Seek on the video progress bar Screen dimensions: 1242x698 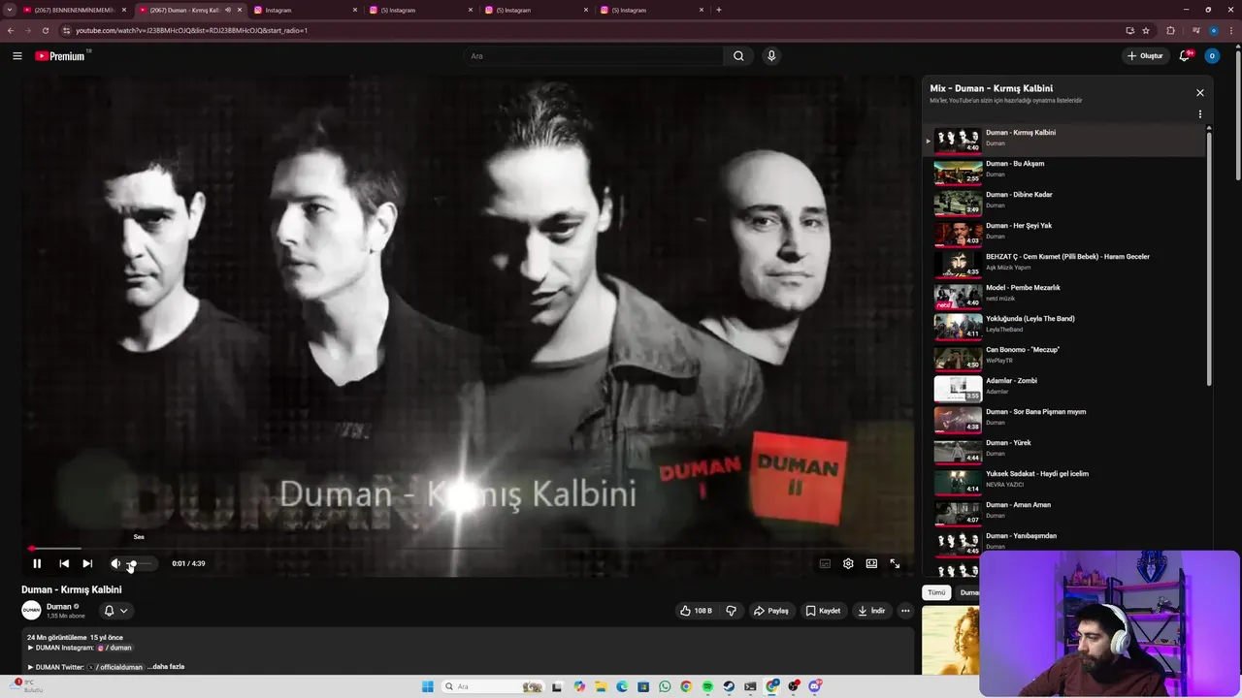[x=468, y=549]
